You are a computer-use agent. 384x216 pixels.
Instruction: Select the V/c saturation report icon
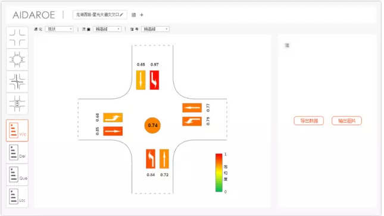pyautogui.click(x=17, y=131)
